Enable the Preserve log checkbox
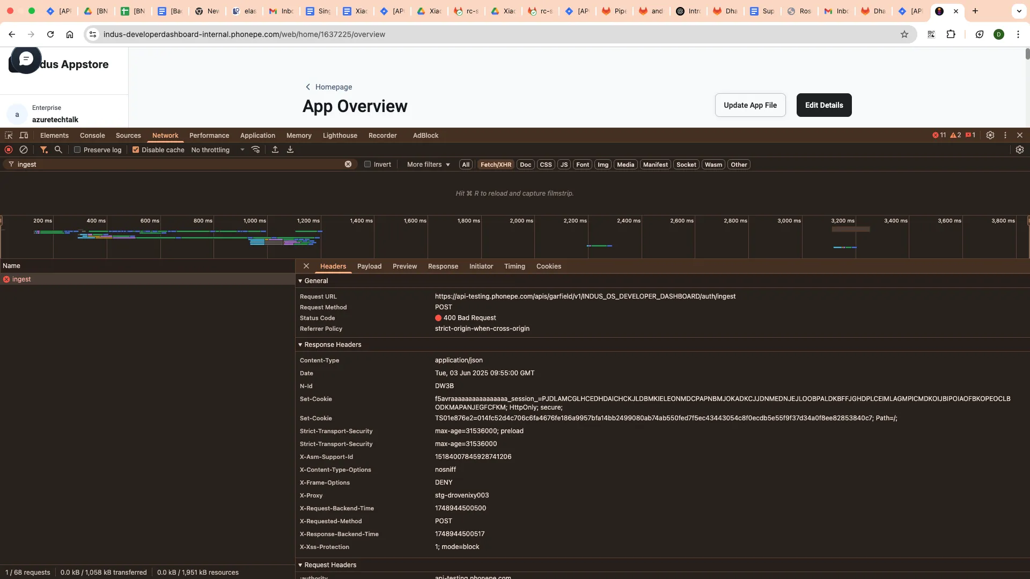The width and height of the screenshot is (1030, 579). pyautogui.click(x=77, y=150)
